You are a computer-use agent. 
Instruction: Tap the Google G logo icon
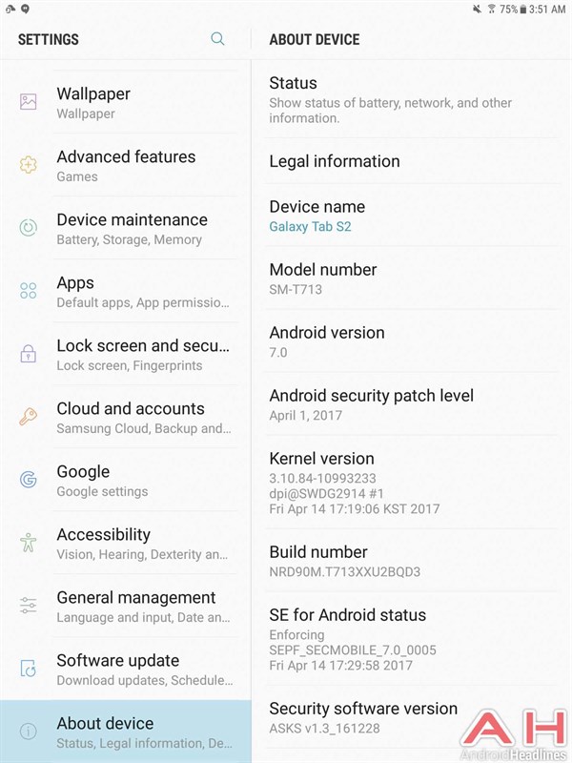click(x=29, y=480)
